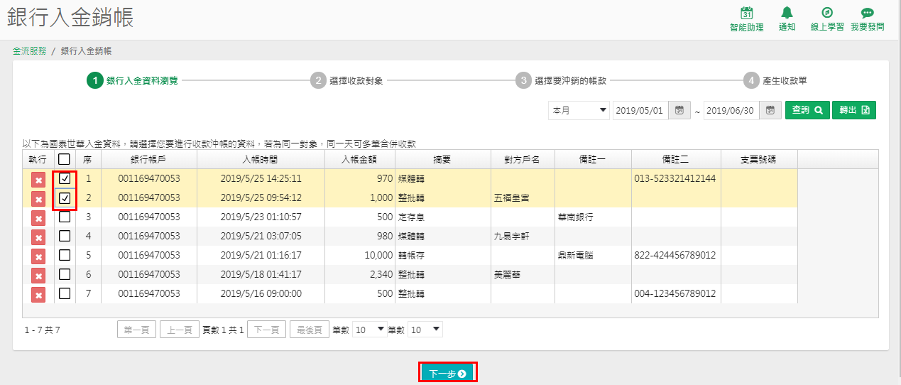Toggle the select-all checkbox in header

(65, 159)
